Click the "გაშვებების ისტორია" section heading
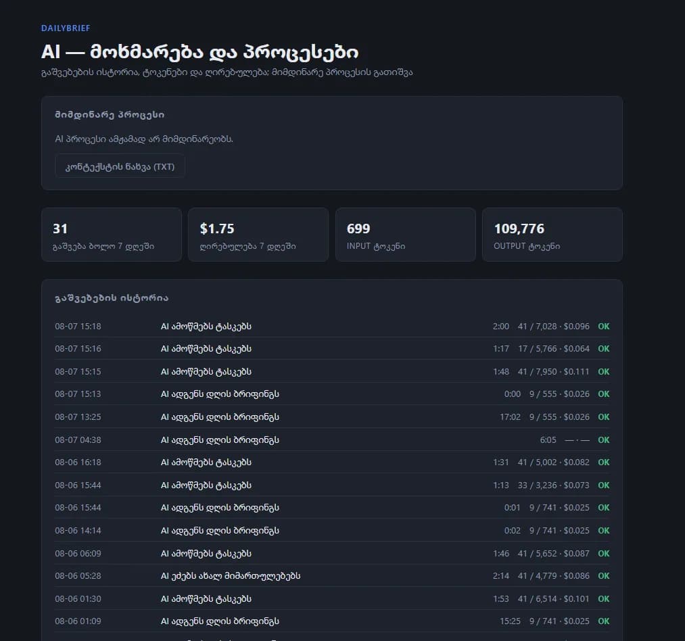Viewport: 685px width, 641px height. pyautogui.click(x=112, y=298)
